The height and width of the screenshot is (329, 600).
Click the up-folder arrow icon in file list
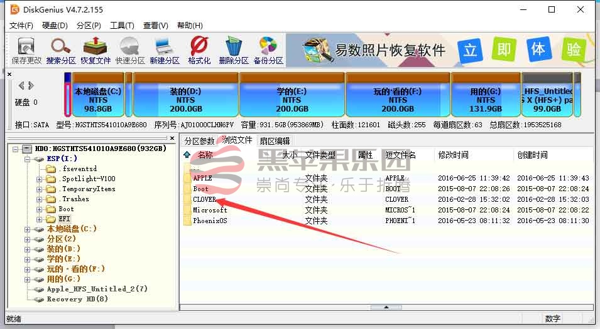point(187,155)
